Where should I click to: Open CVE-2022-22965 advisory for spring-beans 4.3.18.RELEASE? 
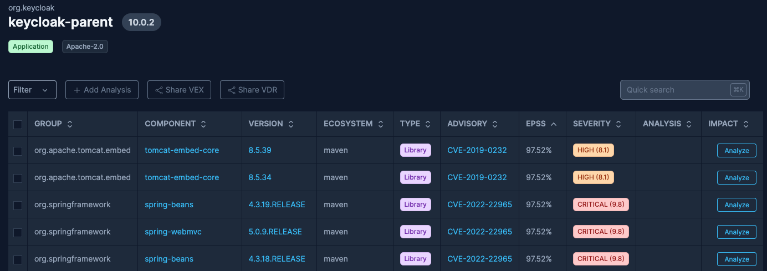(479, 259)
